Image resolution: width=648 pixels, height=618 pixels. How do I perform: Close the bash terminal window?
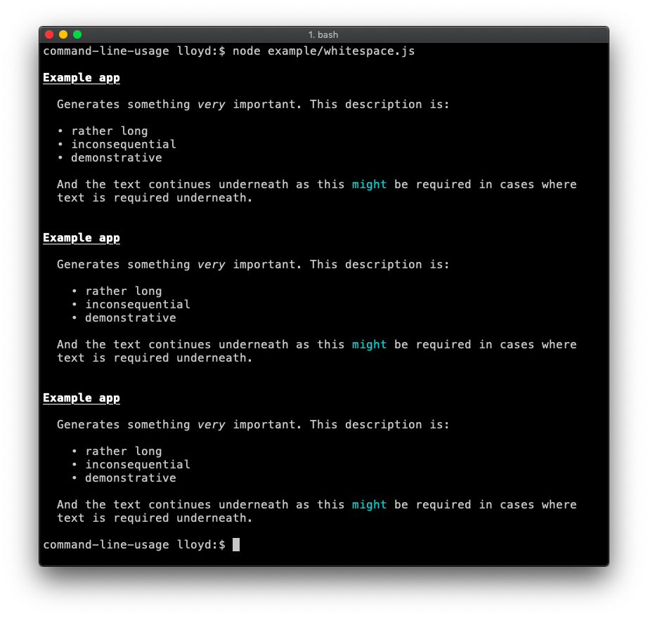pos(49,34)
